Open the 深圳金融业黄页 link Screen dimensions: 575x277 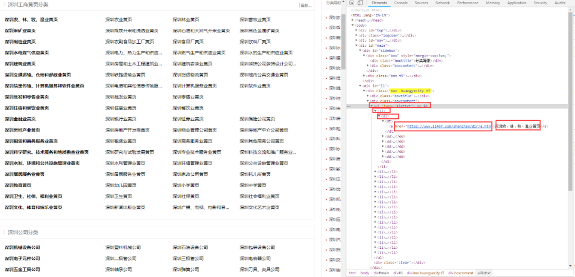click(20, 119)
